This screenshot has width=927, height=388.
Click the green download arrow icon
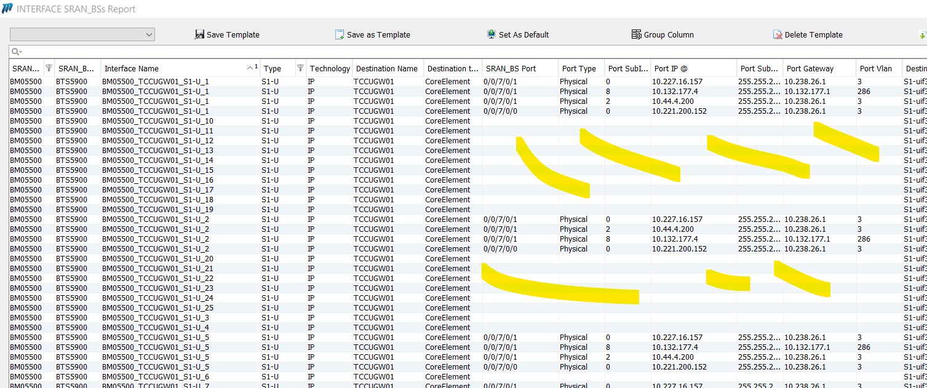(922, 35)
